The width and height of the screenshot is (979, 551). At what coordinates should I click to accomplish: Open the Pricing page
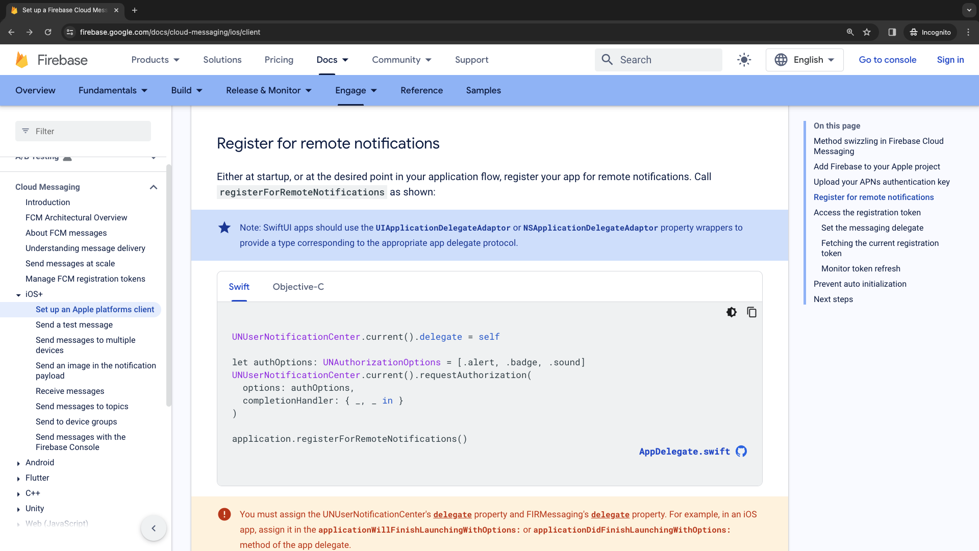(x=279, y=60)
